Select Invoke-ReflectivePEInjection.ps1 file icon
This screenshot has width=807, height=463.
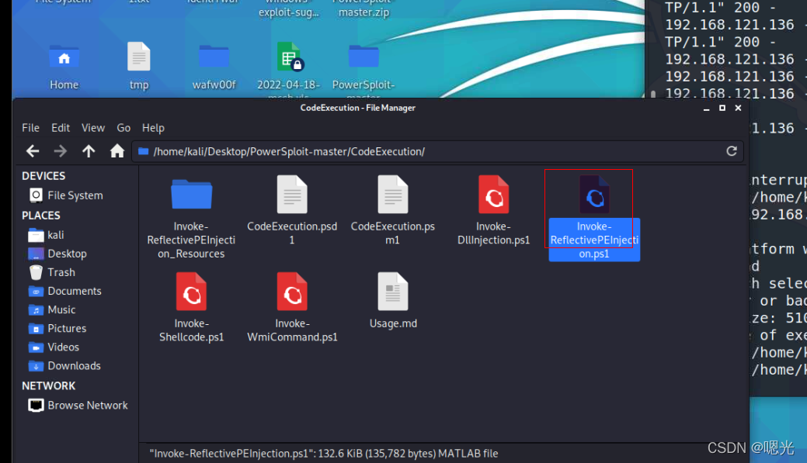pyautogui.click(x=594, y=194)
